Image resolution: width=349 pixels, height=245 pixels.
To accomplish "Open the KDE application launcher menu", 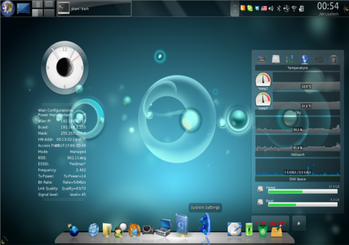I will pyautogui.click(x=7, y=8).
